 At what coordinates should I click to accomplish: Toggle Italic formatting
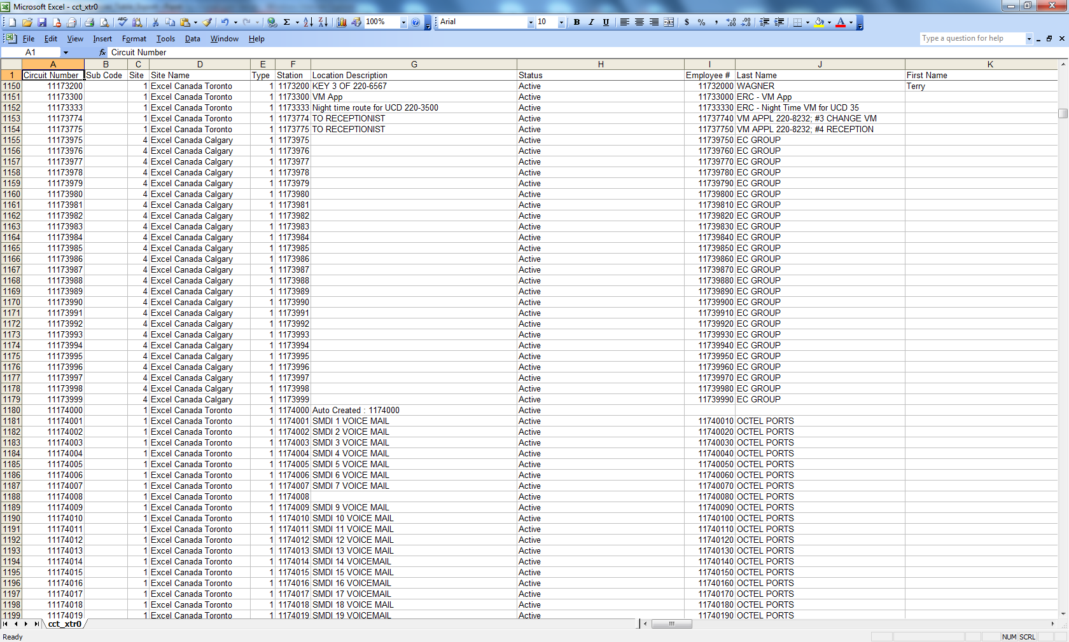pyautogui.click(x=591, y=22)
